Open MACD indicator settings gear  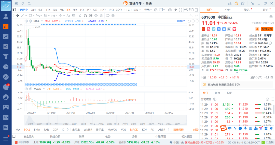click(x=26, y=89)
